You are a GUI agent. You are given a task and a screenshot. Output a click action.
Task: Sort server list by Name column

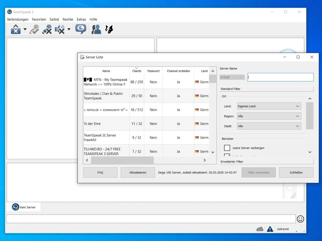[x=106, y=71]
